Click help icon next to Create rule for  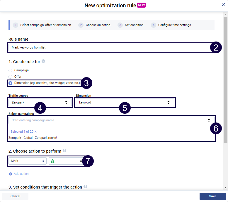pos(43,61)
